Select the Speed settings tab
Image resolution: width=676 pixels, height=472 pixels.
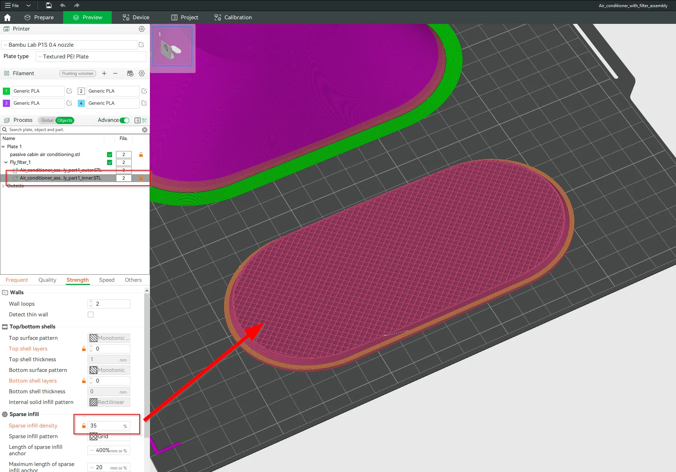pyautogui.click(x=107, y=280)
